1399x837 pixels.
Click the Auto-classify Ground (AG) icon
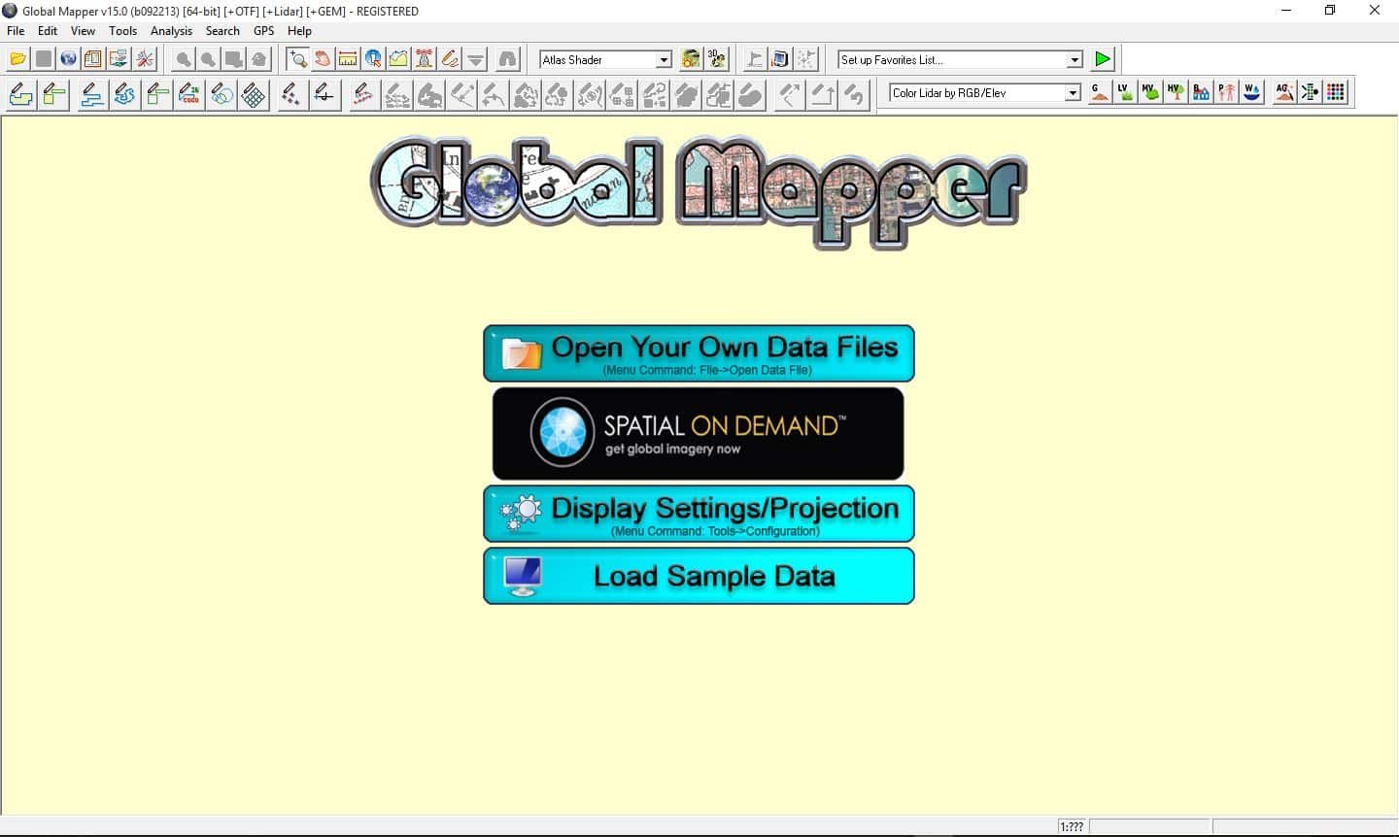point(1284,92)
